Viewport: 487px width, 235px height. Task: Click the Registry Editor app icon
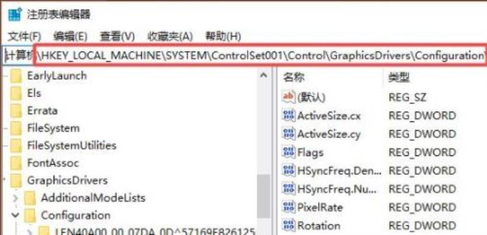click(x=15, y=14)
